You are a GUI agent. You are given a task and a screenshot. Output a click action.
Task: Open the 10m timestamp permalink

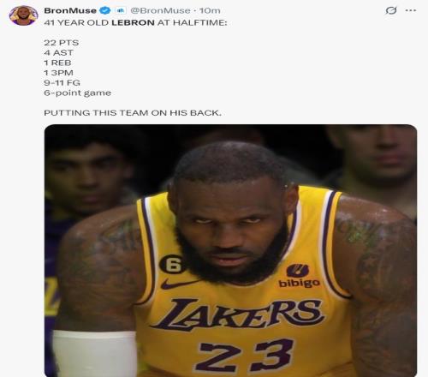coord(210,10)
